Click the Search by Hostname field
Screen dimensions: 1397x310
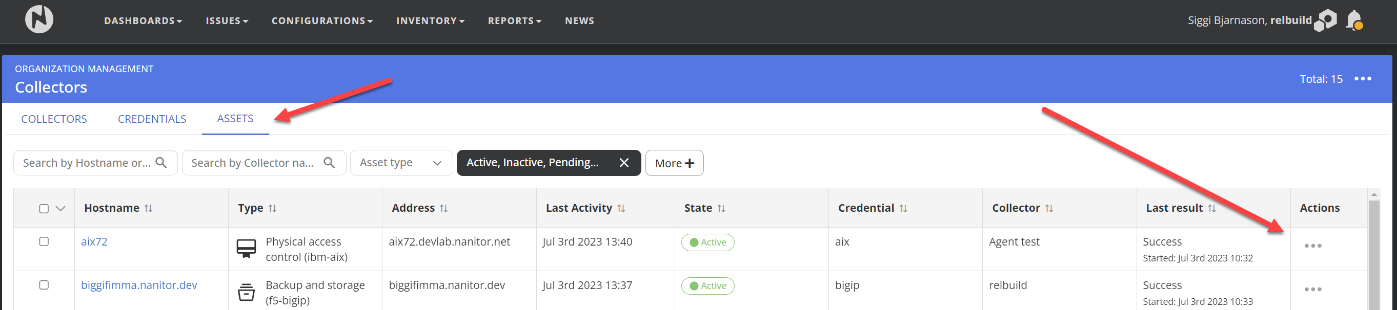click(x=87, y=163)
